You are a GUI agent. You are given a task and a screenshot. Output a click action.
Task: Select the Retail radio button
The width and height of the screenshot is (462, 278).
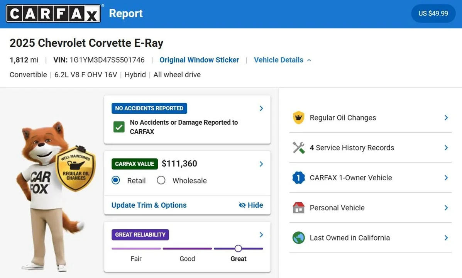116,180
